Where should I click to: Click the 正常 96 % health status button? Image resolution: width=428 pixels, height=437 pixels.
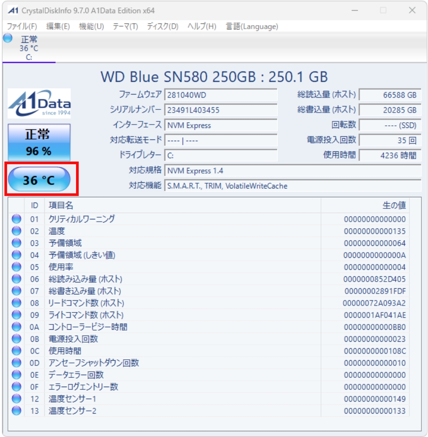(x=39, y=142)
